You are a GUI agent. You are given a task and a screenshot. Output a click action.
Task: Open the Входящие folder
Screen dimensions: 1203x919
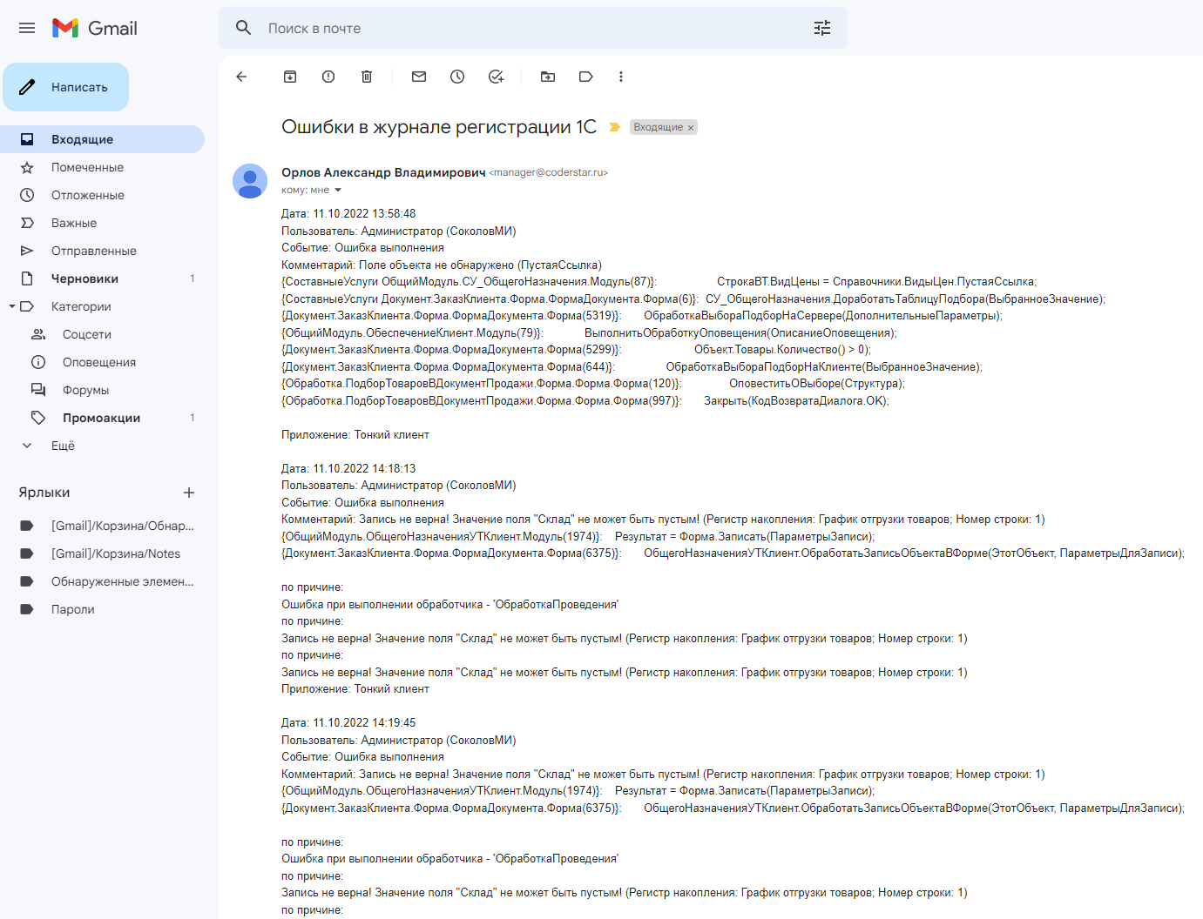(x=102, y=139)
